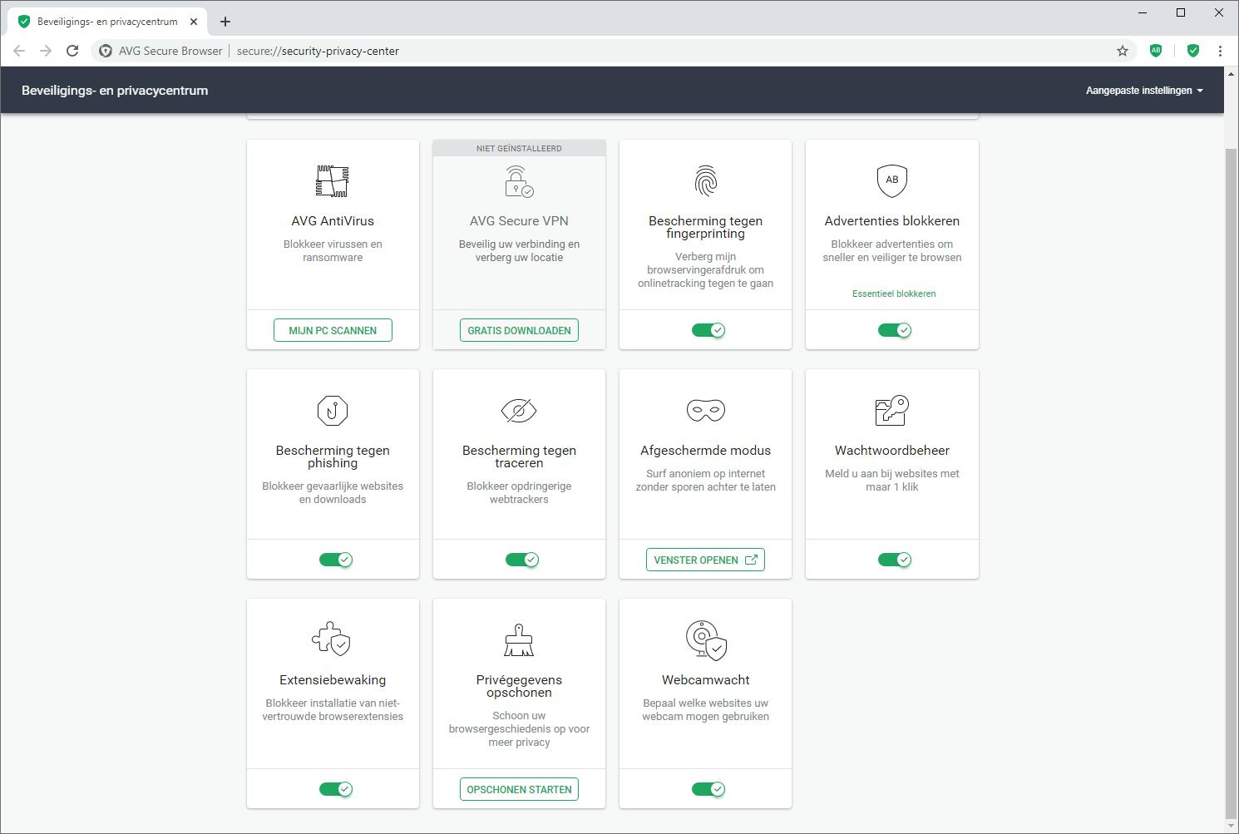Reload the page with the refresh icon
Screen dimensions: 1239x834
tap(72, 51)
